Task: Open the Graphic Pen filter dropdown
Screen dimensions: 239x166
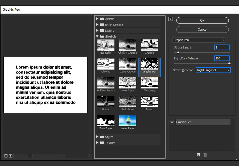Action: tap(199, 40)
